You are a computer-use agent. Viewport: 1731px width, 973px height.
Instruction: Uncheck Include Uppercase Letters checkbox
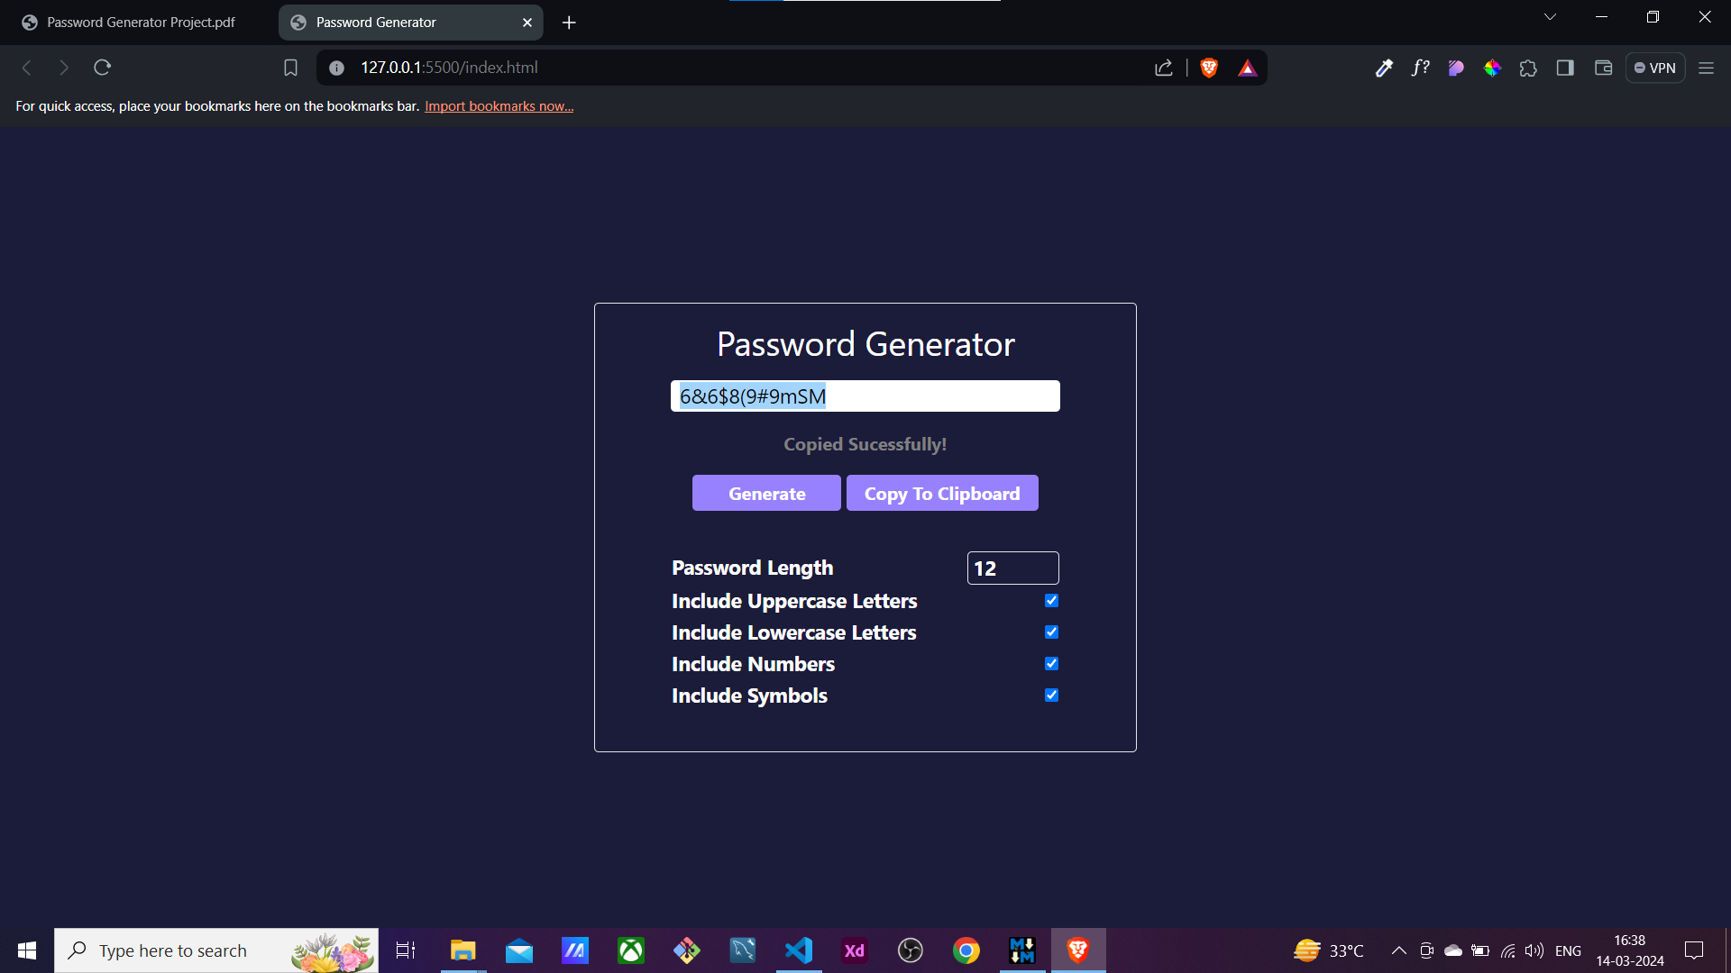(x=1051, y=601)
